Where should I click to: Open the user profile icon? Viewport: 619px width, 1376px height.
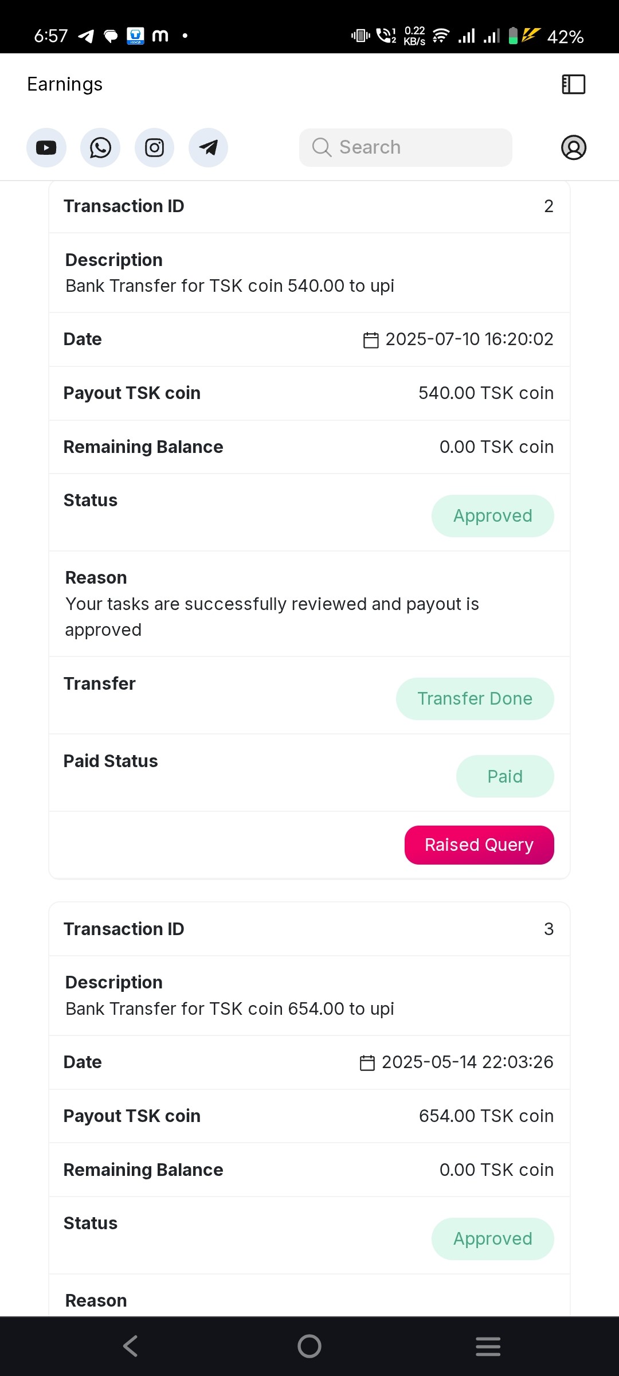coord(573,147)
